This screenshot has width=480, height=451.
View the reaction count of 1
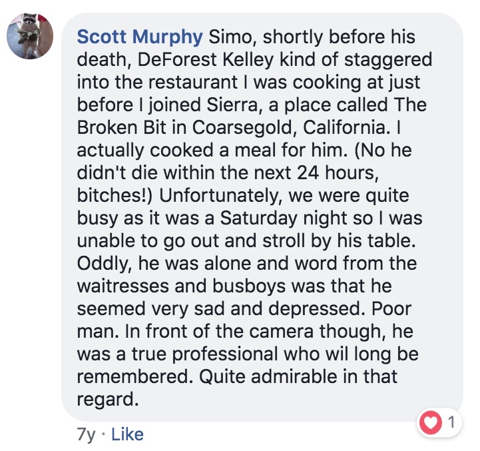pos(451,421)
